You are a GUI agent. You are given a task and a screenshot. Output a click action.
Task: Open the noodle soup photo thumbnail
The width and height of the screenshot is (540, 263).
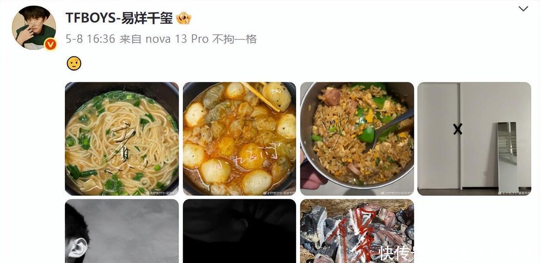point(122,139)
